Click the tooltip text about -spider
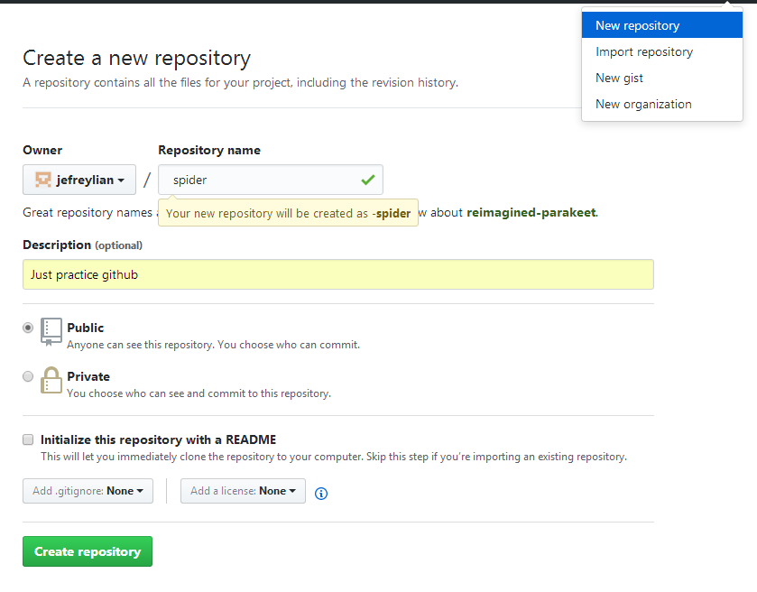Image resolution: width=757 pixels, height=592 pixels. (x=288, y=213)
